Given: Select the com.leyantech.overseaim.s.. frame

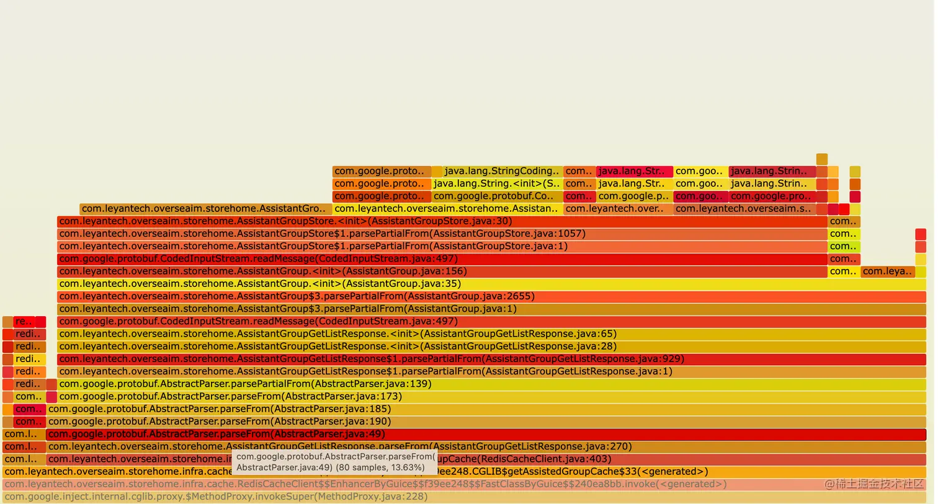Looking at the screenshot, I should (744, 209).
